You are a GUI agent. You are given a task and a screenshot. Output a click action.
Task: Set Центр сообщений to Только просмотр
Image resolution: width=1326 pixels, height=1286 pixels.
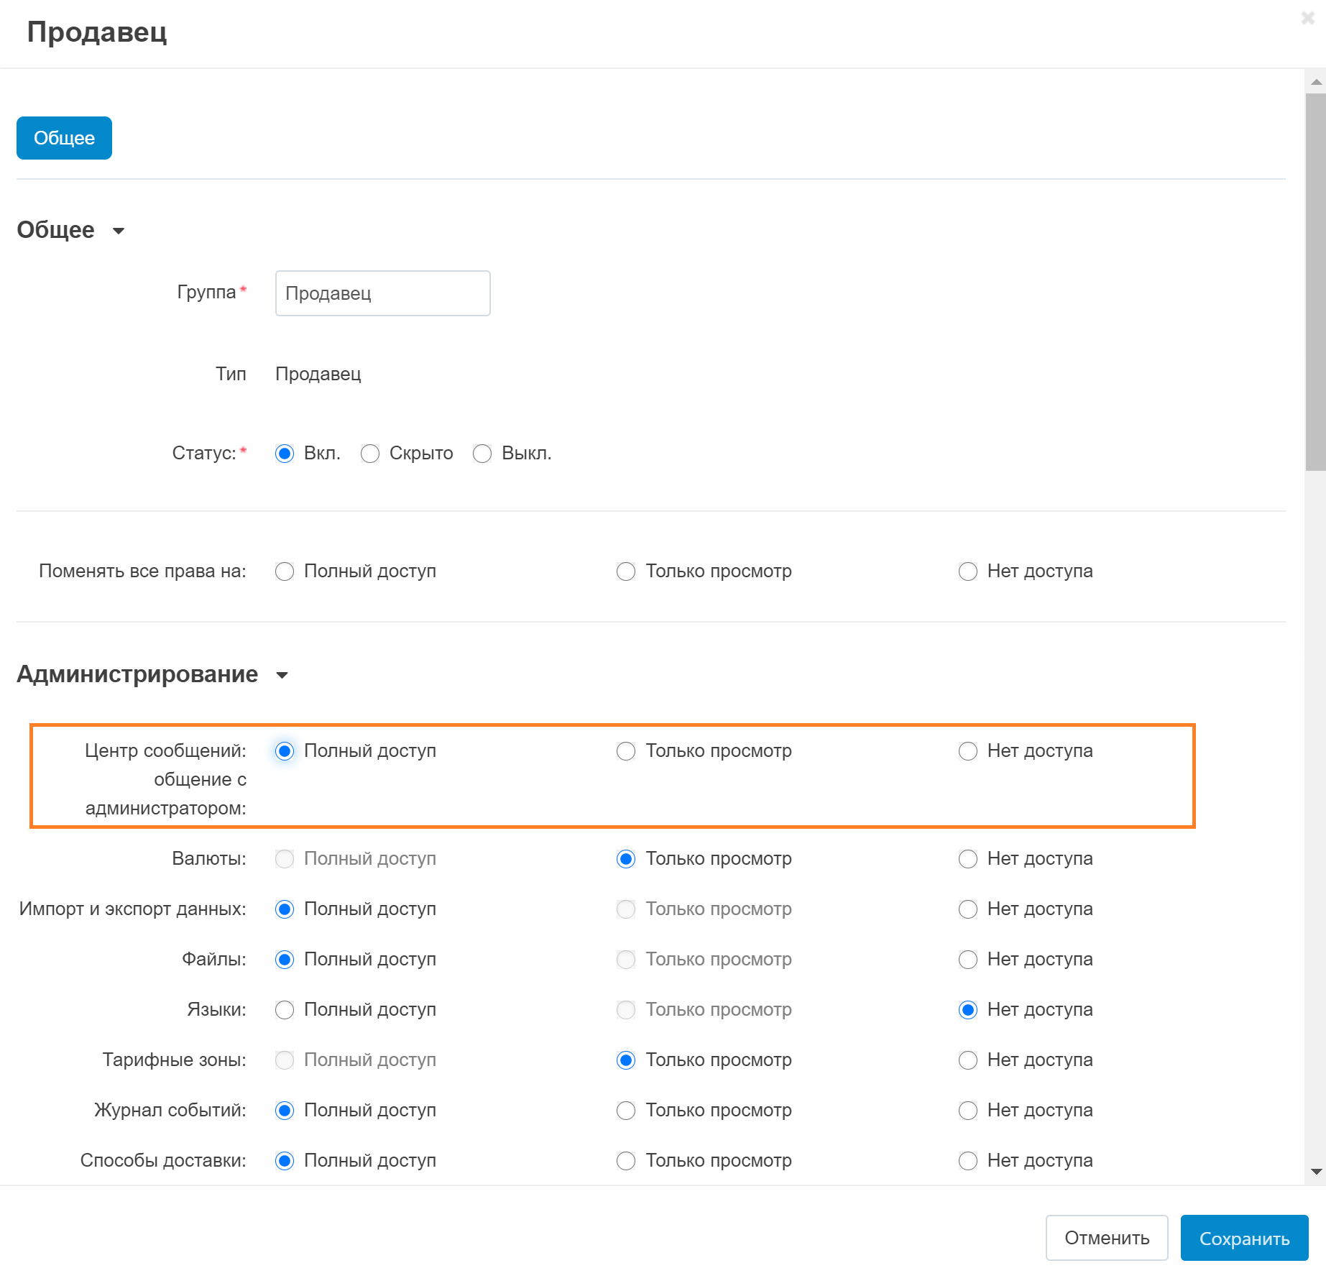coord(626,751)
